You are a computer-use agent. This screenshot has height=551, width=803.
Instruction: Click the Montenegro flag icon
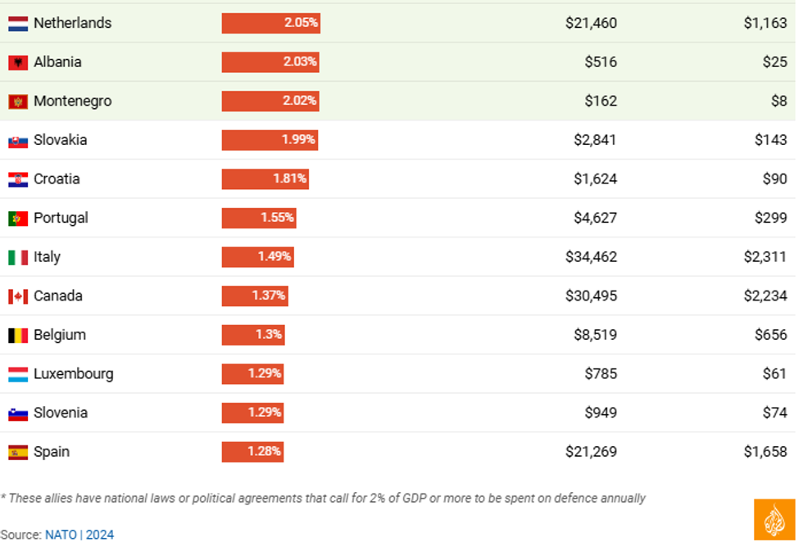pos(18,102)
